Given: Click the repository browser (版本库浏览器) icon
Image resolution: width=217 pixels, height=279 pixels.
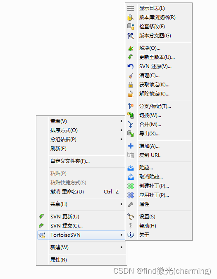Looking at the screenshot, I should [x=131, y=17].
